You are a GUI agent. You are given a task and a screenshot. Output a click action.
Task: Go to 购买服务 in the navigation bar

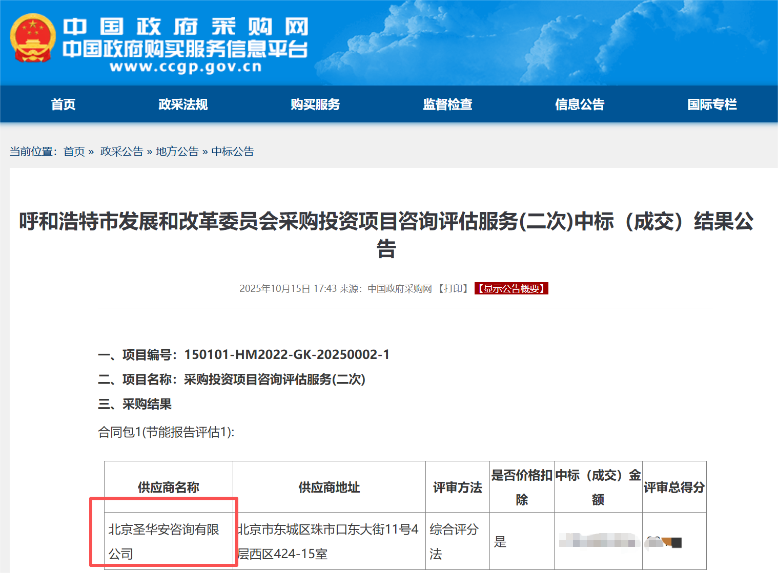315,104
